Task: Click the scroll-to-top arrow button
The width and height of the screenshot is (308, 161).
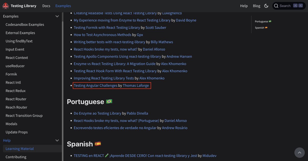Action: click(x=299, y=153)
